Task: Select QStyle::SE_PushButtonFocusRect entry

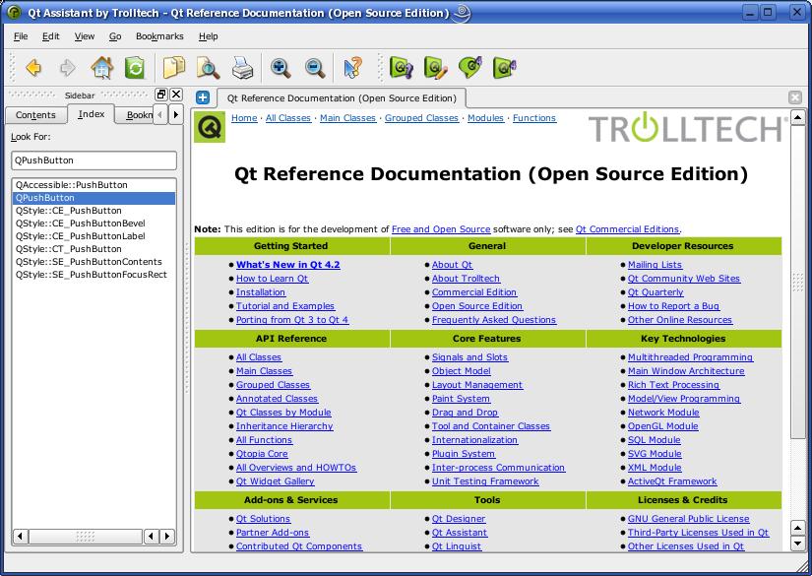Action: 94,275
